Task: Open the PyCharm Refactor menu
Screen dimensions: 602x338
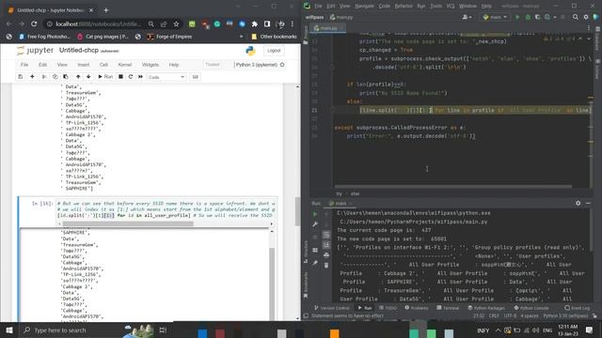Action: point(404,7)
